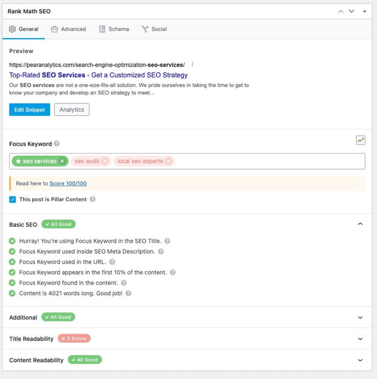Delete the 'seo services' primary keyword tag

[62, 161]
